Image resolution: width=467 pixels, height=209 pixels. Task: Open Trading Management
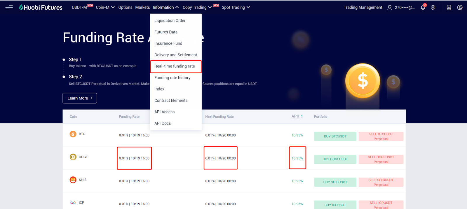(363, 7)
